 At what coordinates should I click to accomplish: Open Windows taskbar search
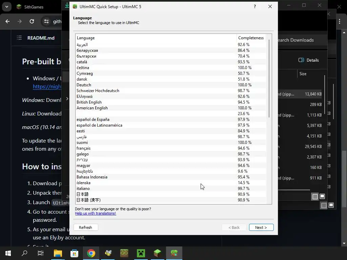(x=24, y=253)
